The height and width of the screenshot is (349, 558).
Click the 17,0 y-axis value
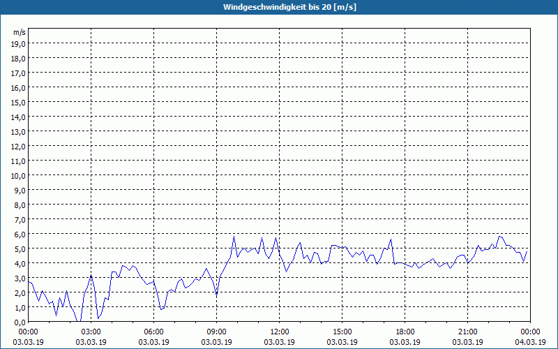[x=19, y=73]
